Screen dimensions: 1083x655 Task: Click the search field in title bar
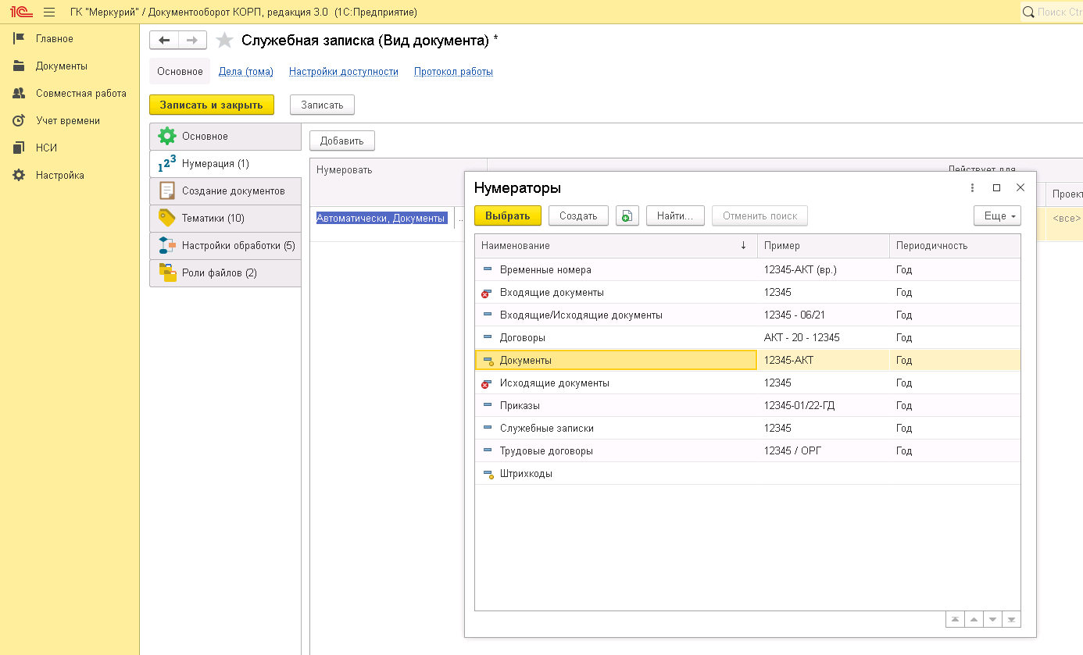(1052, 12)
